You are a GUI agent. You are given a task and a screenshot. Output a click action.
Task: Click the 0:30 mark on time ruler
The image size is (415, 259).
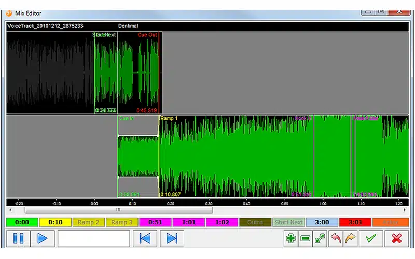tap(209, 203)
